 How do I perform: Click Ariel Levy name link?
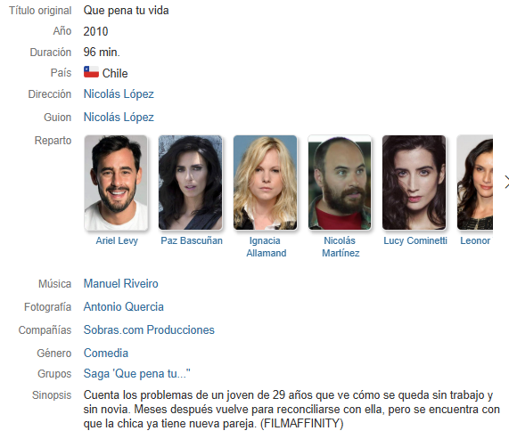[x=117, y=240]
